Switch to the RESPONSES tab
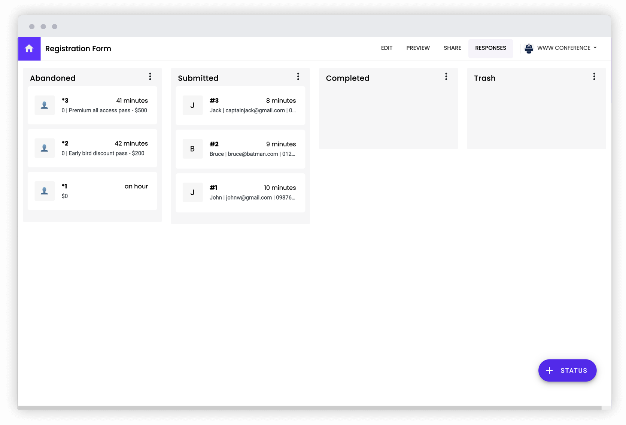Viewport: 626px width, 425px height. [x=490, y=48]
